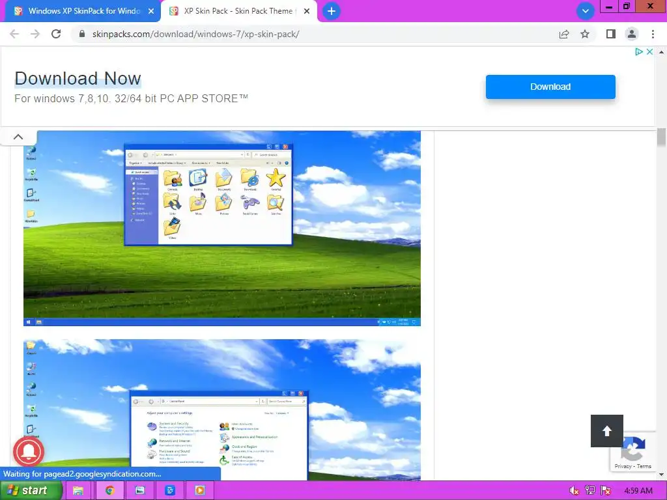The width and height of the screenshot is (667, 500).
Task: Click the scrollbar up arrow
Action: [x=661, y=52]
